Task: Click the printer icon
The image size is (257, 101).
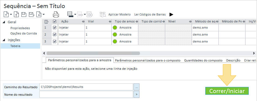Action: click(56, 14)
